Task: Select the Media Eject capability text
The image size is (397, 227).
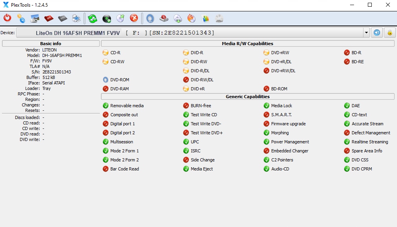Action: point(202,169)
